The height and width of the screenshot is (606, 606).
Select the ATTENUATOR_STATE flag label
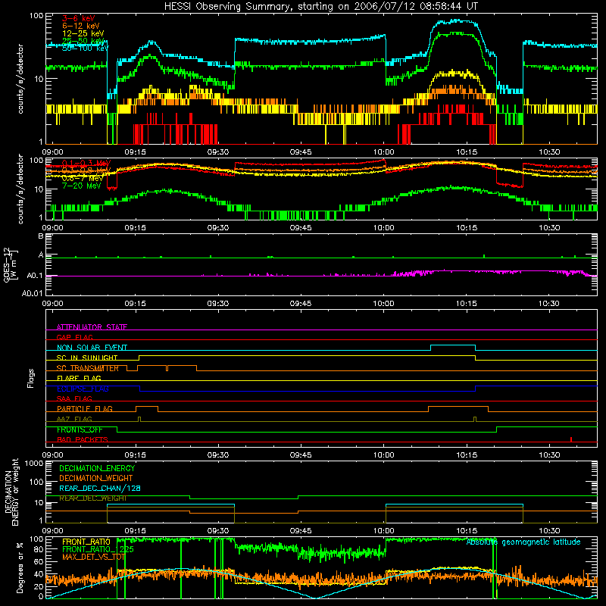tap(92, 327)
